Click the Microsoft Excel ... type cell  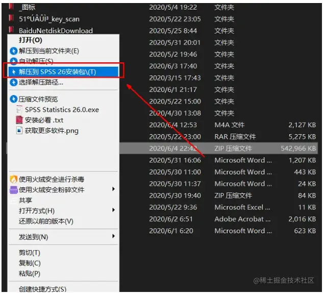242,207
